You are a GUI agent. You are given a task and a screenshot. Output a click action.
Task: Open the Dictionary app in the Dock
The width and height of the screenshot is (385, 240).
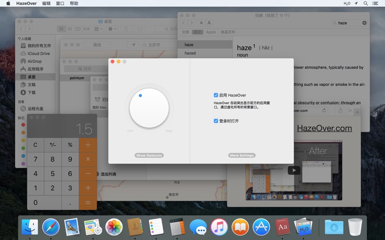[x=283, y=227]
